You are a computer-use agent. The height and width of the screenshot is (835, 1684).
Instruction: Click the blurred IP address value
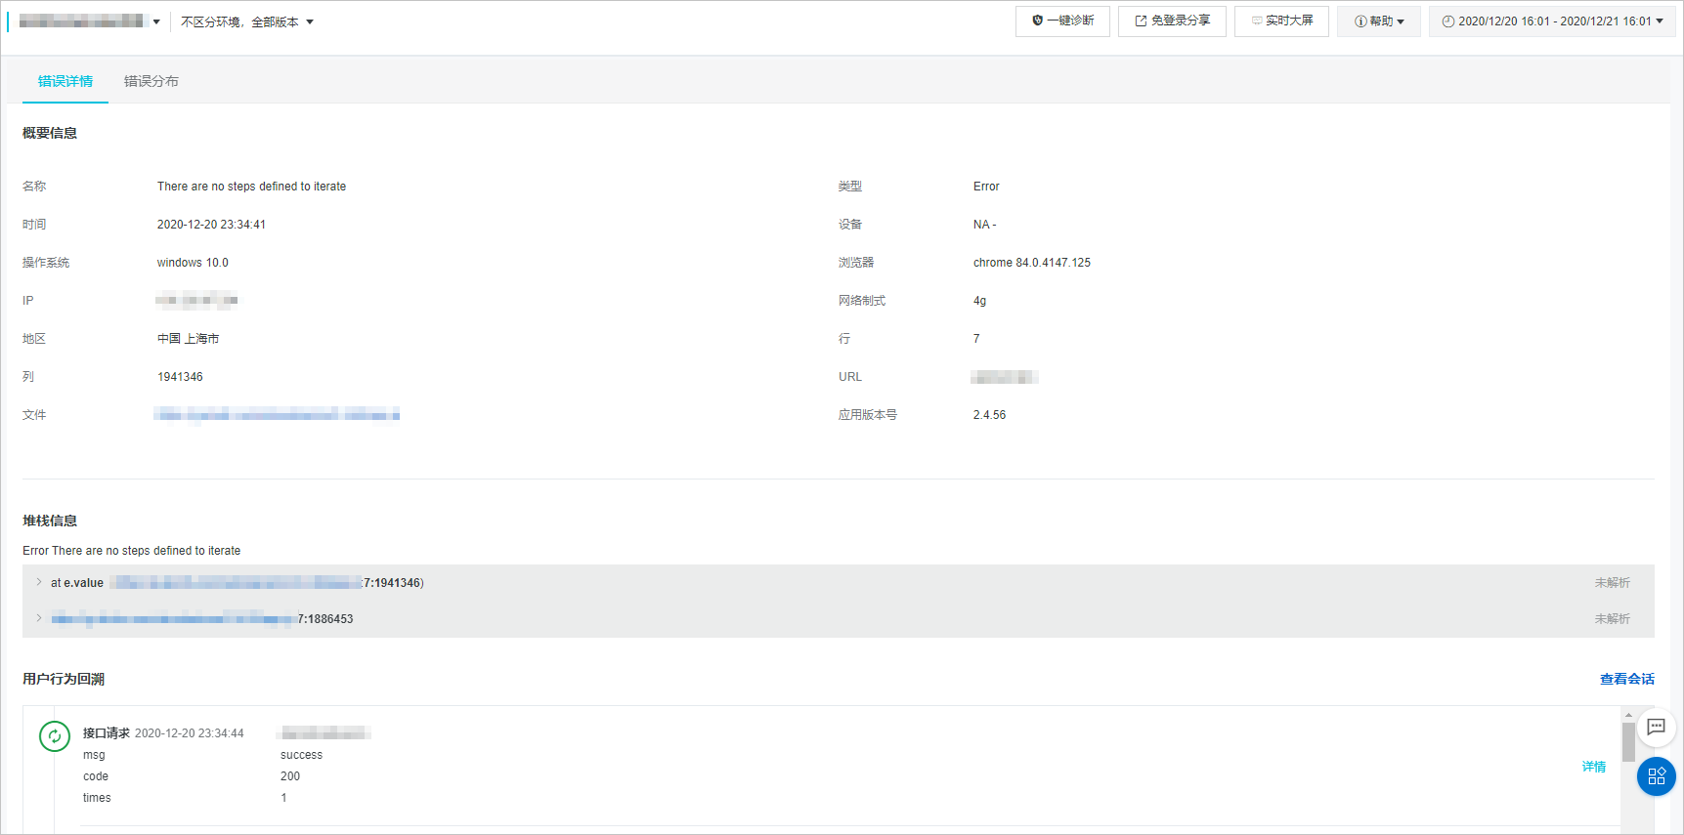[x=196, y=301]
